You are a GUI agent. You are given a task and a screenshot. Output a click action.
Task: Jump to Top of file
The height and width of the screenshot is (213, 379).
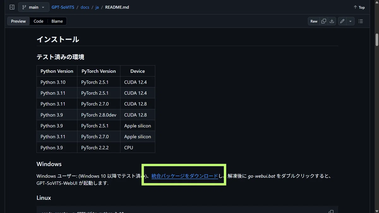(x=359, y=7)
